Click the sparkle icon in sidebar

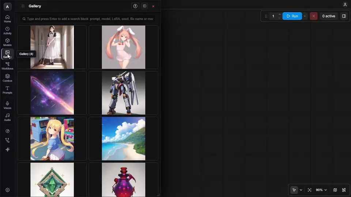(7, 150)
